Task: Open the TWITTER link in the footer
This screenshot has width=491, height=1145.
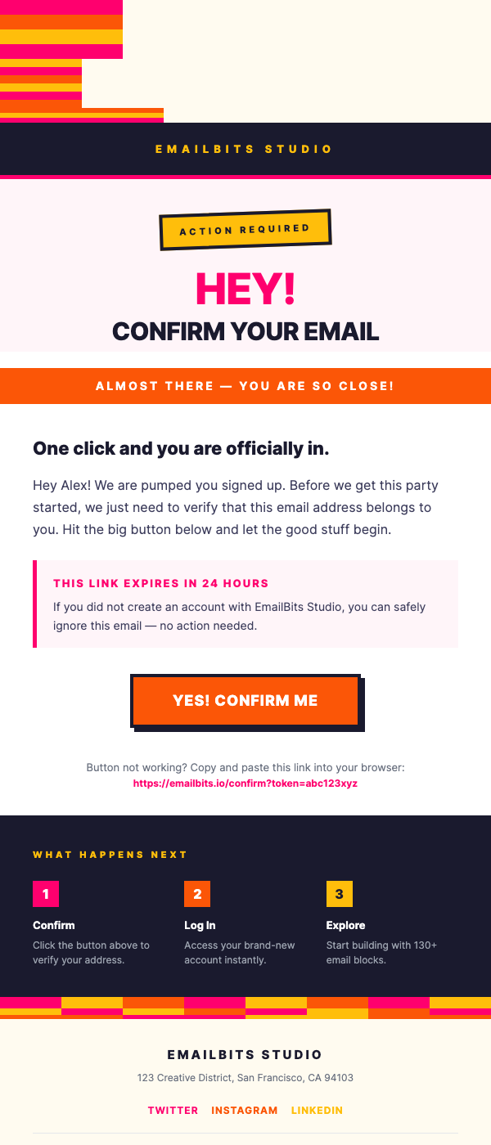Action: click(173, 1110)
